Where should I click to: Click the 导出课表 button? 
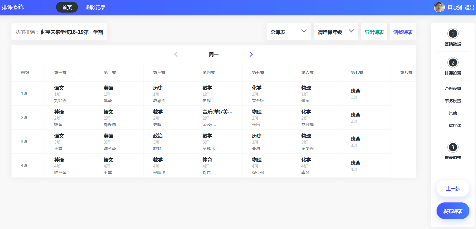pyautogui.click(x=374, y=32)
